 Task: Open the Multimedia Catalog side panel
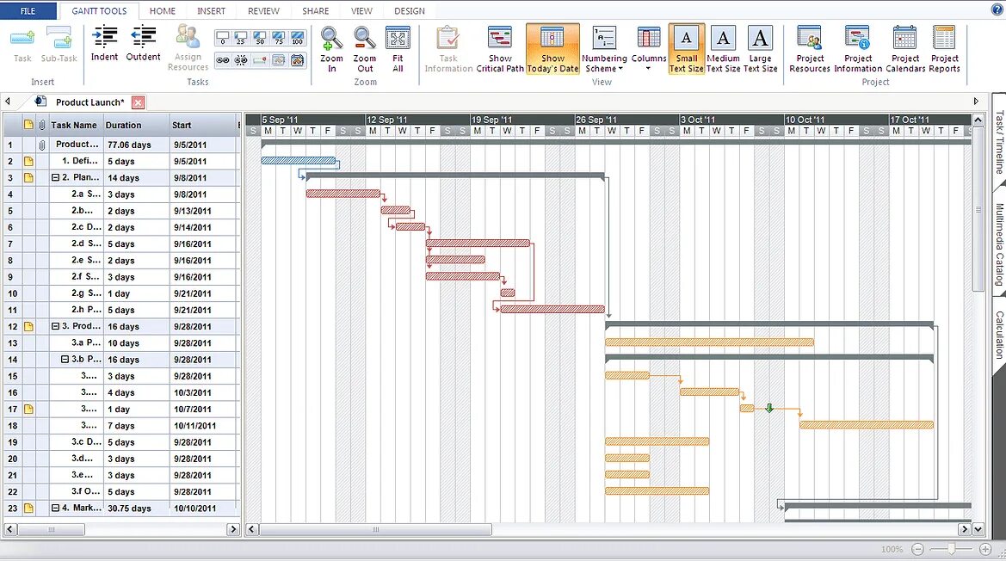pos(999,244)
